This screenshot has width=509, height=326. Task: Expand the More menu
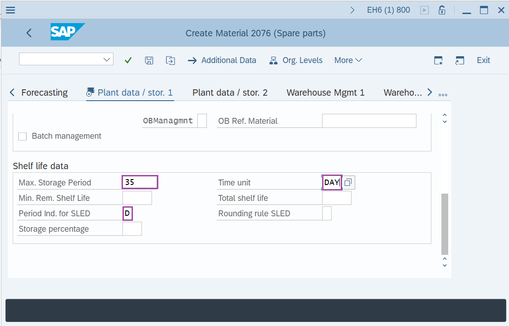coord(348,60)
